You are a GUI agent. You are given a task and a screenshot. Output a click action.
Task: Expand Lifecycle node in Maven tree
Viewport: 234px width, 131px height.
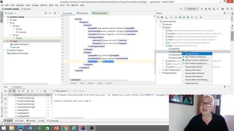pos(160,24)
